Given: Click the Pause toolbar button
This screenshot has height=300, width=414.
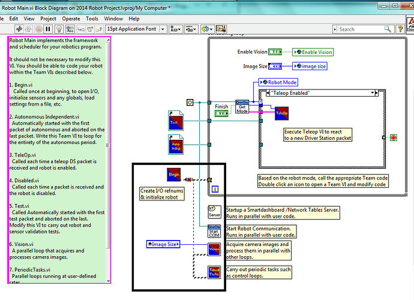Looking at the screenshot, I should (x=48, y=29).
